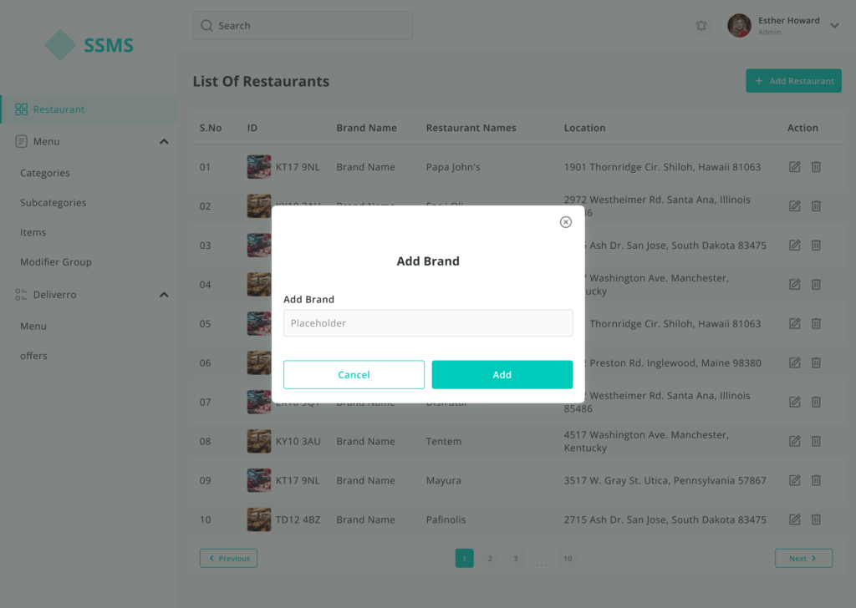The width and height of the screenshot is (856, 608).
Task: Delete restaurant row 06
Action: [x=816, y=362]
